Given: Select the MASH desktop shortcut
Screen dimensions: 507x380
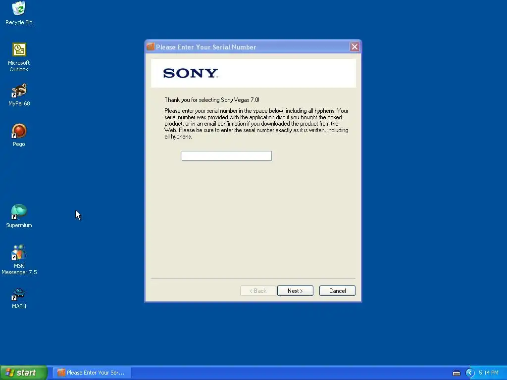Looking at the screenshot, I should coord(19,298).
